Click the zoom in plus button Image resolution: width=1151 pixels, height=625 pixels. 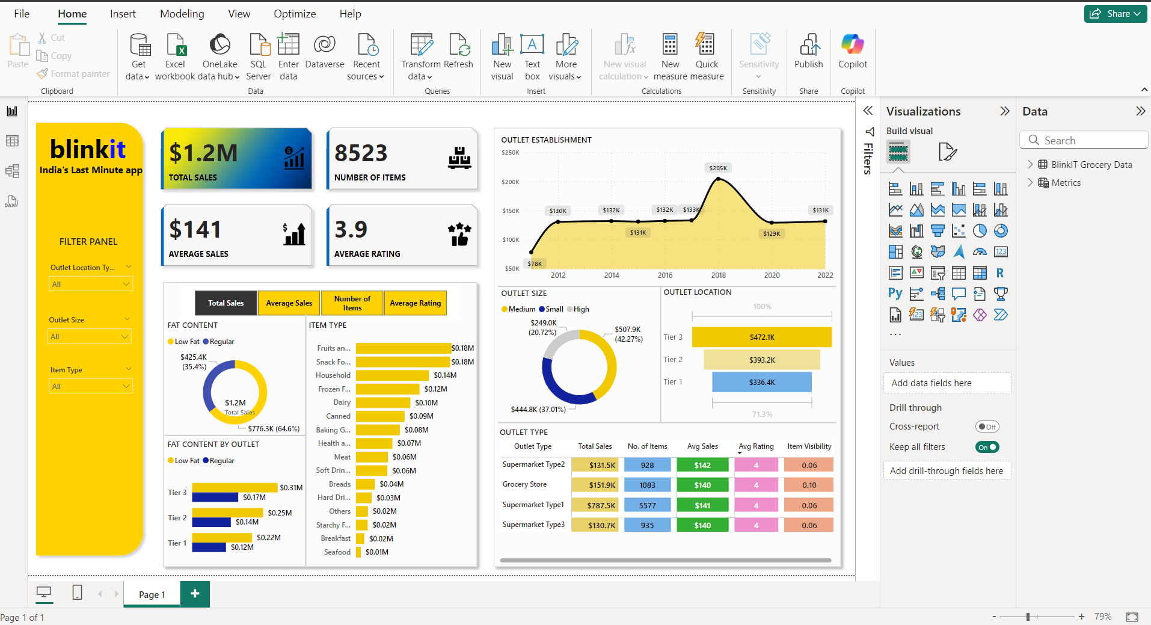(1081, 617)
